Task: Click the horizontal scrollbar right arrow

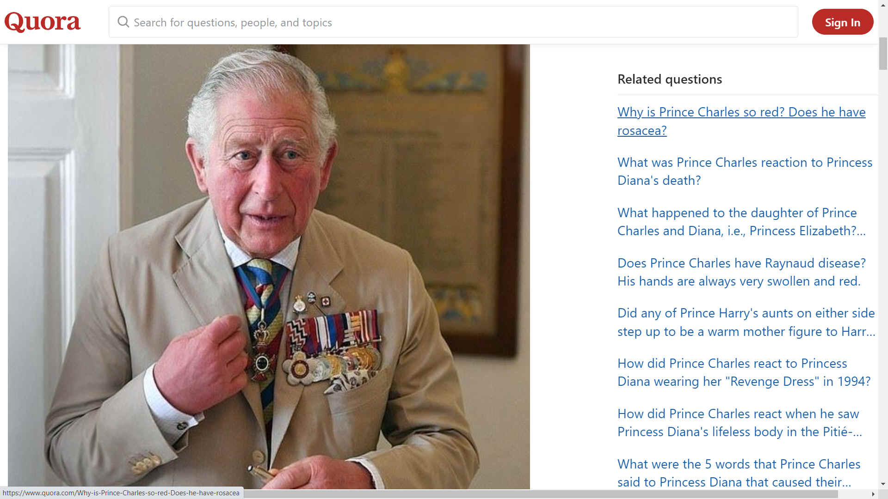Action: 873,494
